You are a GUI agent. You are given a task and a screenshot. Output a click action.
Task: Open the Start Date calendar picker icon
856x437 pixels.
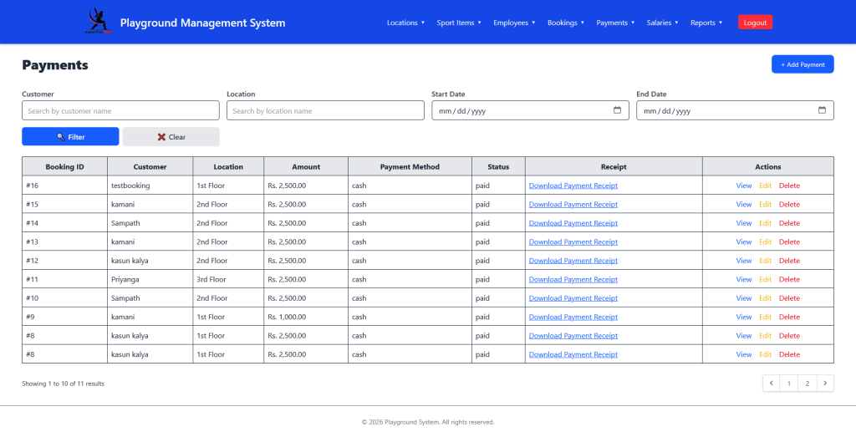(617, 110)
